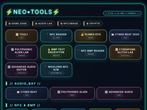Click the knobs icon on the ADVANCED AUDIO card
Viewport: 147px width, 110px height.
click(106, 92)
